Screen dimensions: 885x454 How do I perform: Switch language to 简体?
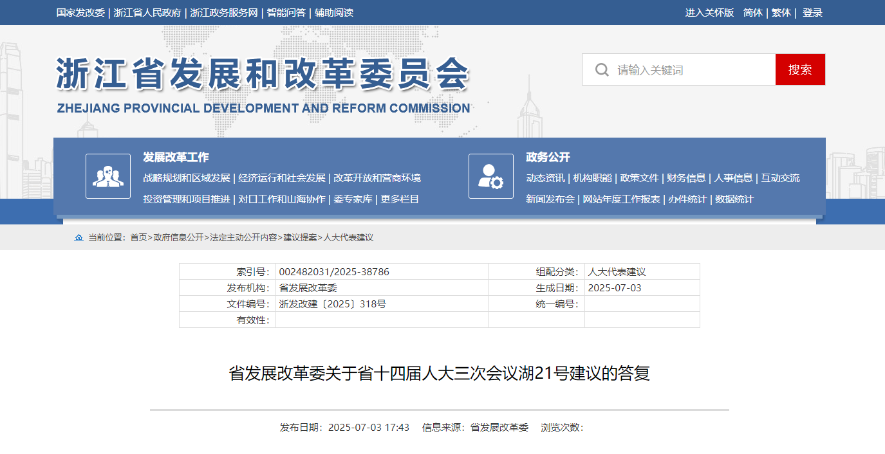(752, 13)
